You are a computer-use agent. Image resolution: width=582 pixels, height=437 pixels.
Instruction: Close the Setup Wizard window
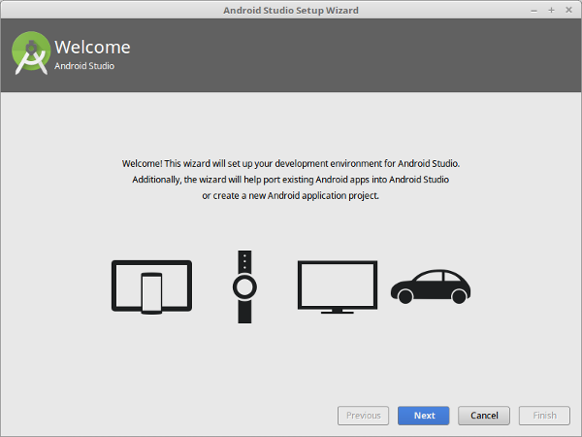pos(568,11)
